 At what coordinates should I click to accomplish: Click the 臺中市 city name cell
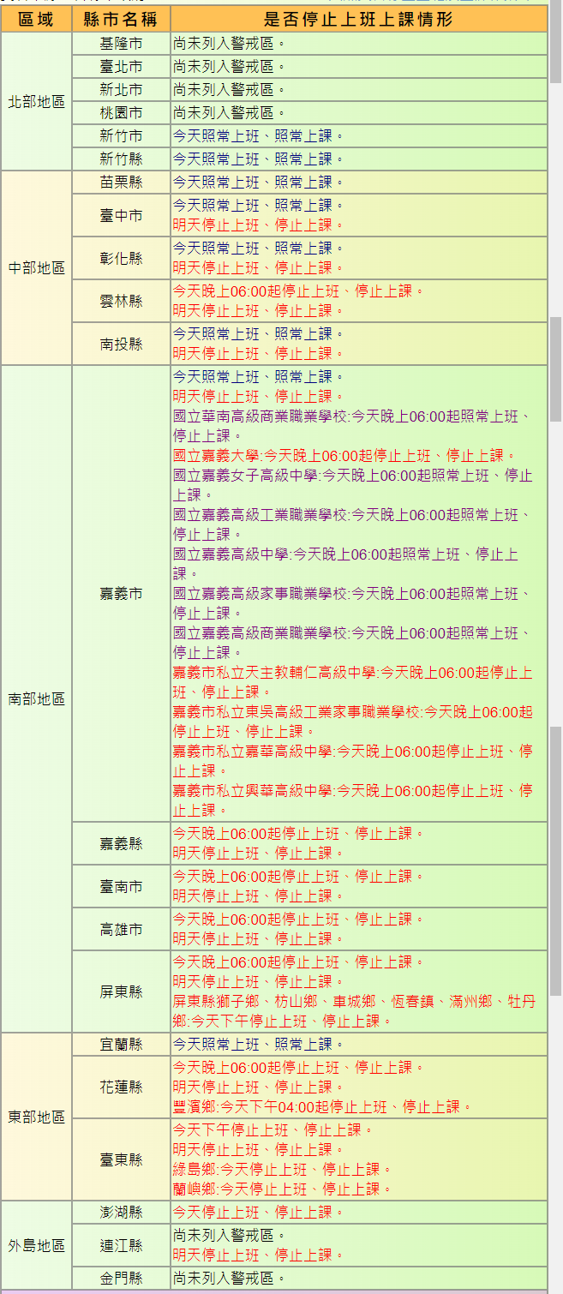[121, 216]
